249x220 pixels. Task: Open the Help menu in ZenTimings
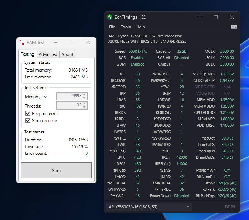[x=141, y=27]
